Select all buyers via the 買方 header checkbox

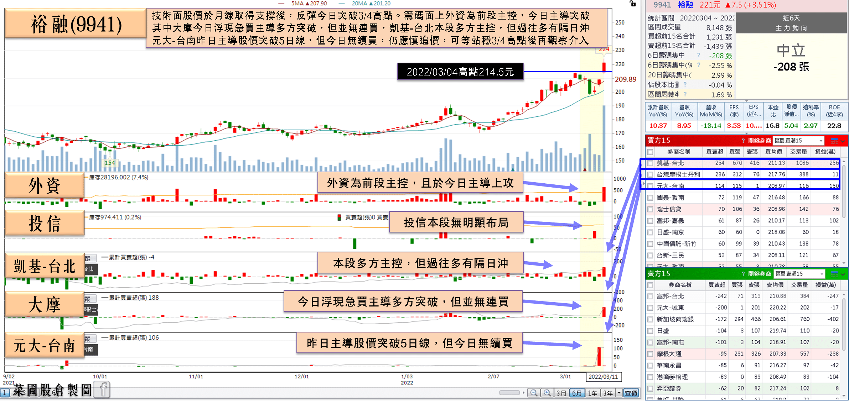[651, 152]
